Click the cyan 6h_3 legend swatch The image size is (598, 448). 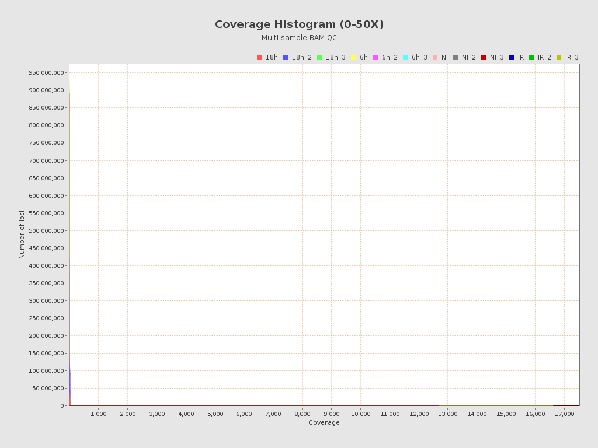point(405,58)
